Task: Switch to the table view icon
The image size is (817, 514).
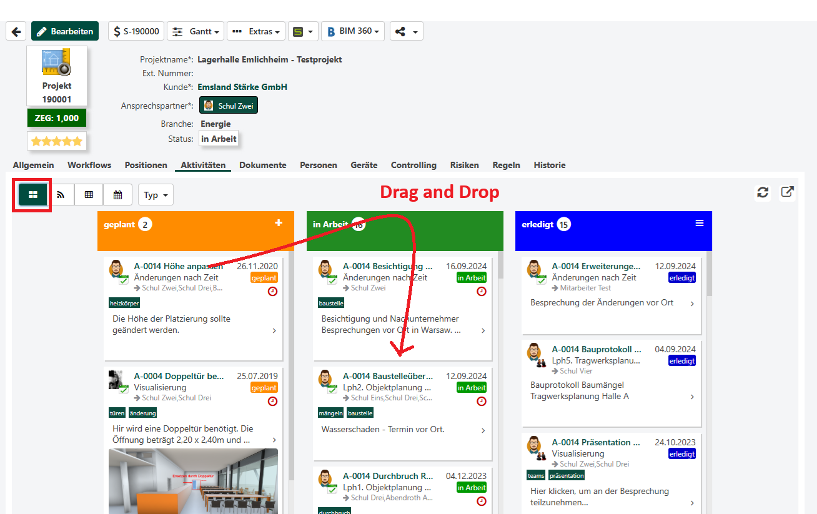Action: pyautogui.click(x=89, y=195)
